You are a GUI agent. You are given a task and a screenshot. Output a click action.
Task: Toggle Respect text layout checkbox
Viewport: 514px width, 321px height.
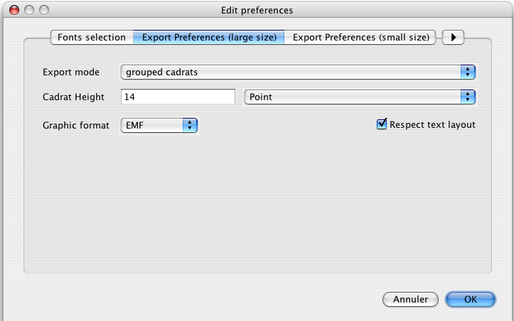click(x=382, y=124)
